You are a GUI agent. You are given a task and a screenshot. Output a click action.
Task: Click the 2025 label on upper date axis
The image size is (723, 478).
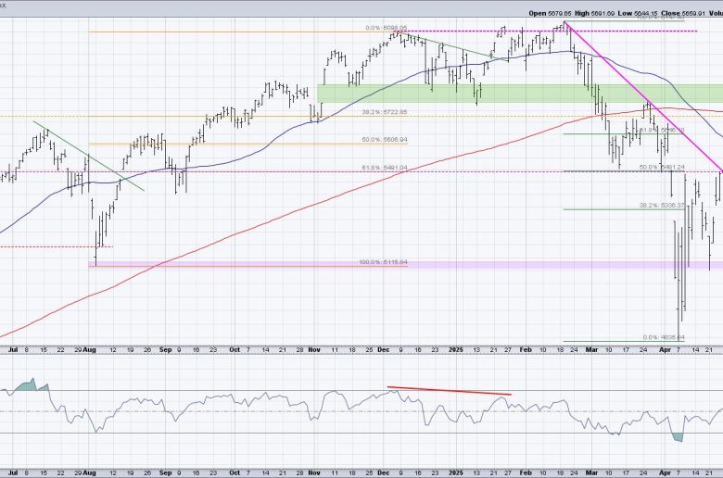(x=455, y=350)
